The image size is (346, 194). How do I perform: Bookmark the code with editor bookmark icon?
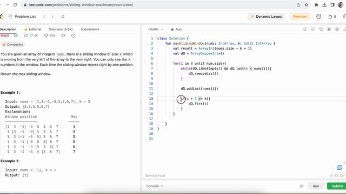click(x=305, y=29)
